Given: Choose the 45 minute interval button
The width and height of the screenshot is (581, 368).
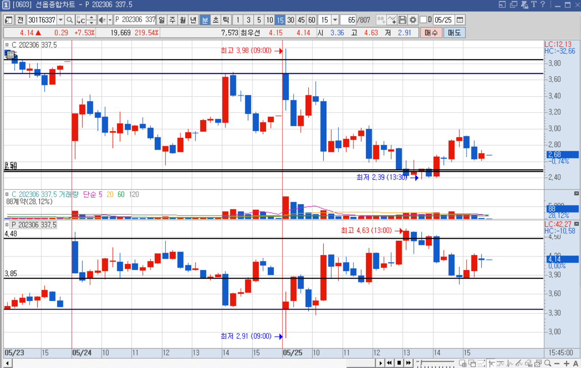Looking at the screenshot, I should [x=301, y=20].
